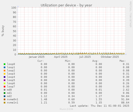The image size is (133, 112).
Task: Click loop6 max value 0.26
Action: 126,83
